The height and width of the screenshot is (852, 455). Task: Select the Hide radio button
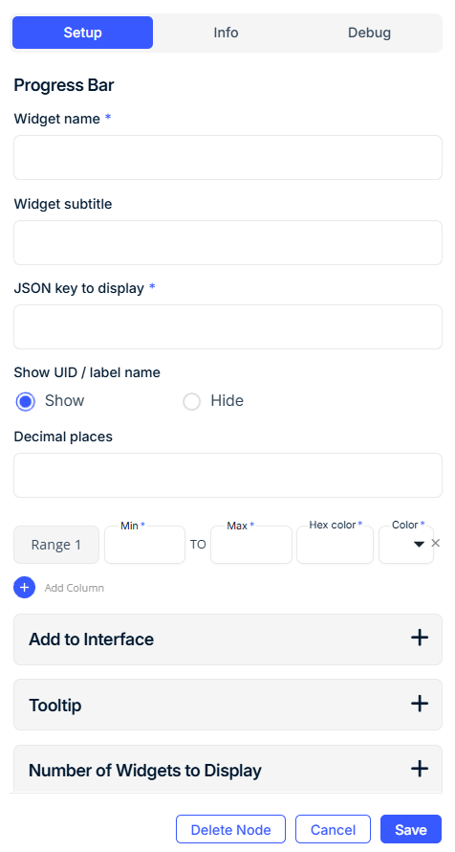click(191, 402)
